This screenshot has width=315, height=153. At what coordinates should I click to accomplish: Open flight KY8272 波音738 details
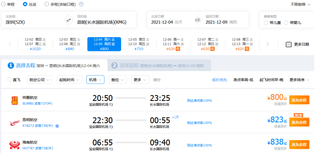click(38, 126)
